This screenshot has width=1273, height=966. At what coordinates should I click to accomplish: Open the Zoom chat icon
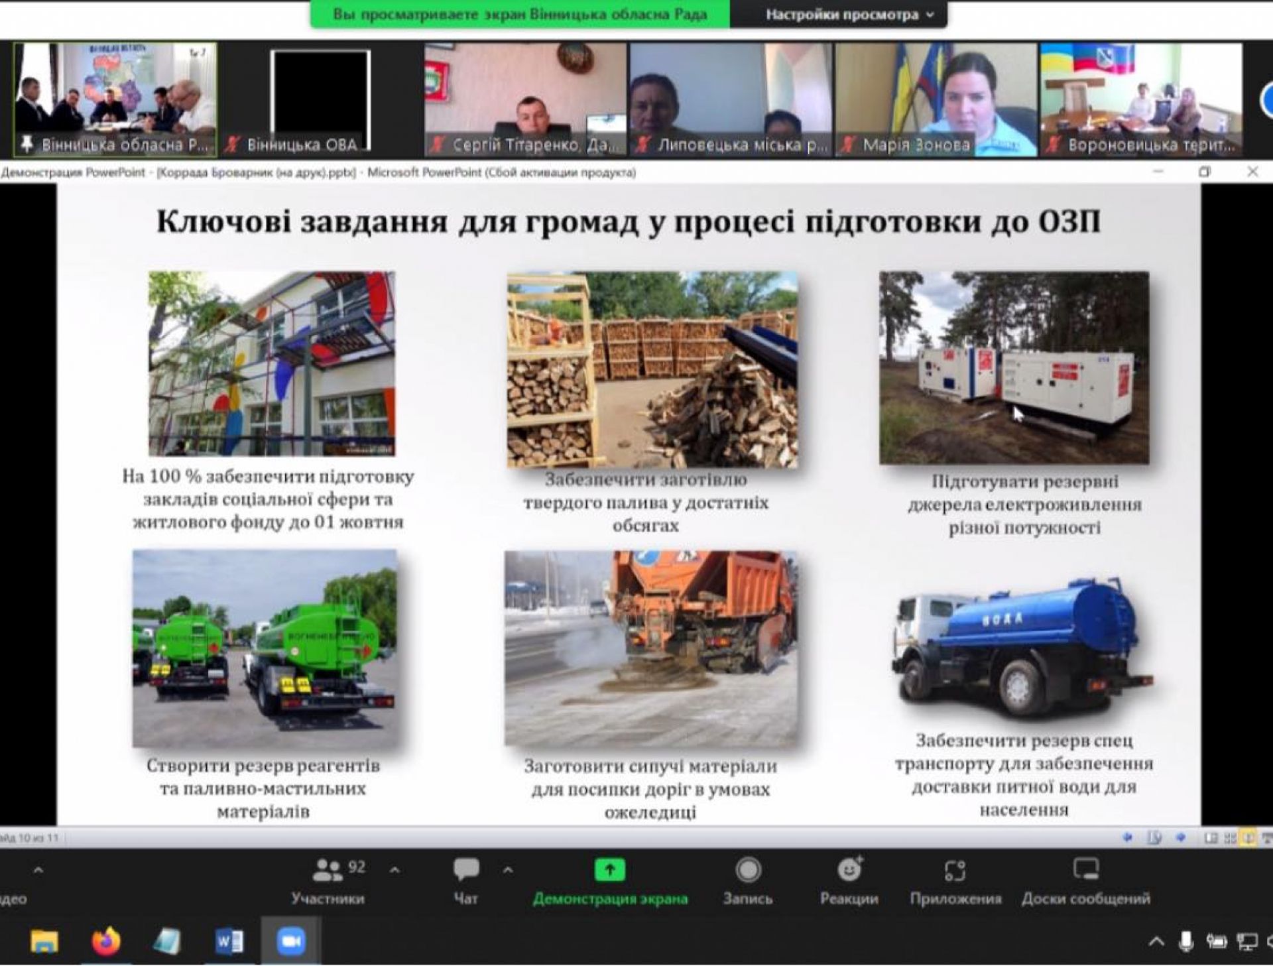click(465, 870)
